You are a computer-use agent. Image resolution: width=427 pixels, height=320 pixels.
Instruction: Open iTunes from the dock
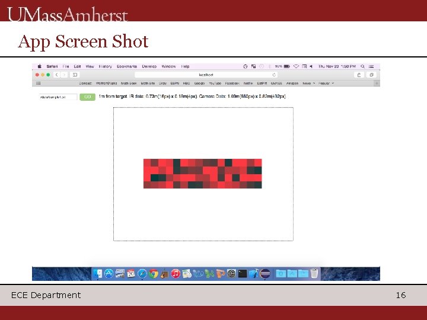(176, 273)
